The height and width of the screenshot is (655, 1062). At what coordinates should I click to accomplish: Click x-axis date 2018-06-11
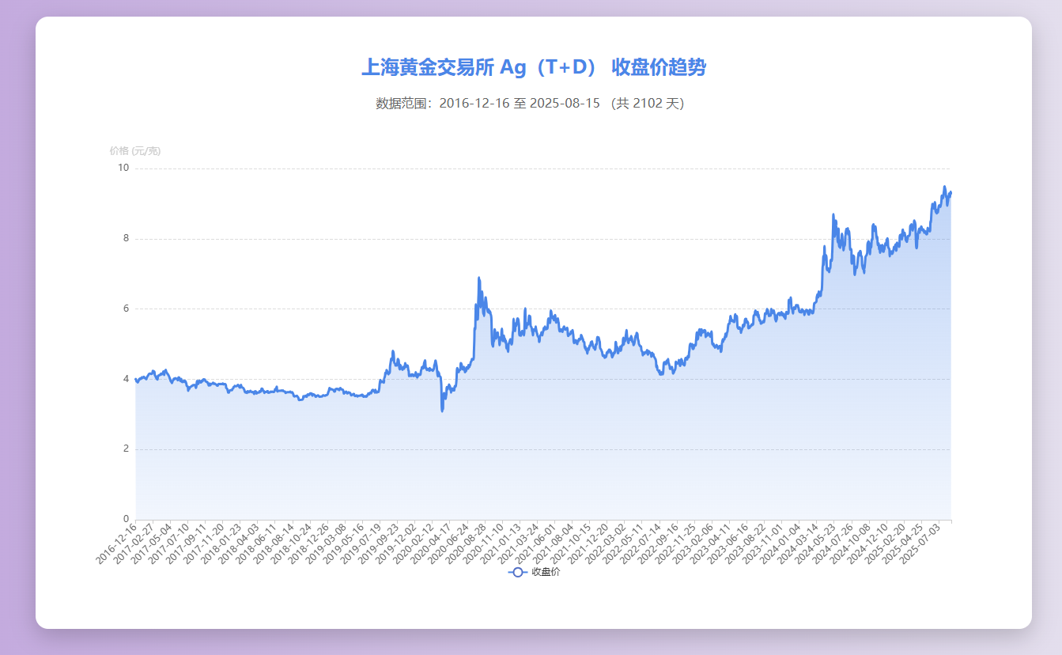coord(256,543)
